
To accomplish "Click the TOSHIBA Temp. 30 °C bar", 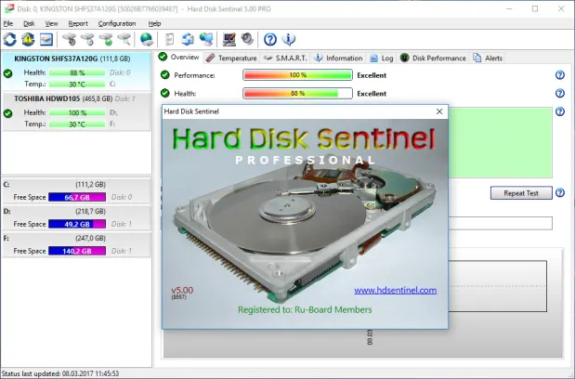I will [x=77, y=124].
